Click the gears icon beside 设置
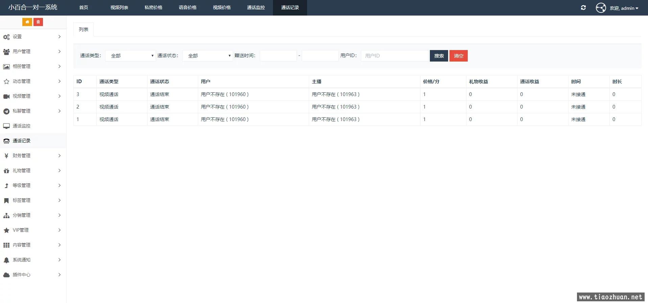The height and width of the screenshot is (303, 648). coord(6,37)
